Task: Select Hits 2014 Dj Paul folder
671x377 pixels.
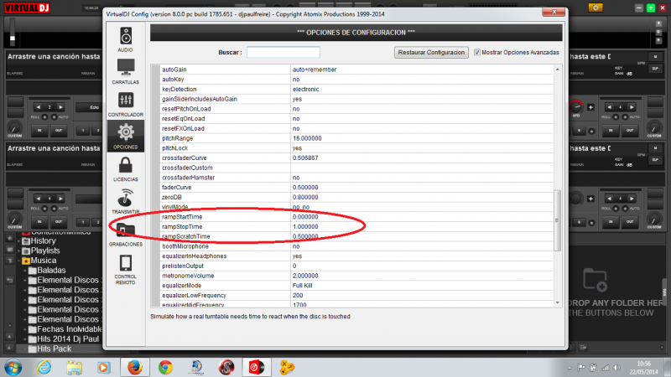Action: (x=65, y=339)
